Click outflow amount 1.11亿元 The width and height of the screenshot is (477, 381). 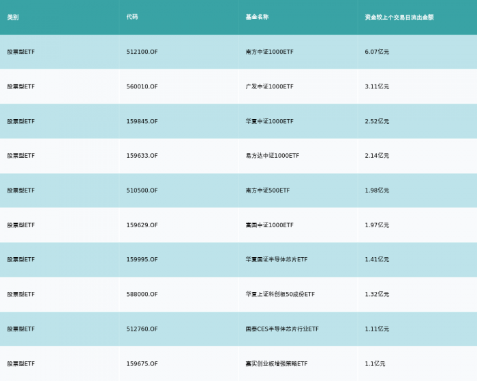[377, 329]
